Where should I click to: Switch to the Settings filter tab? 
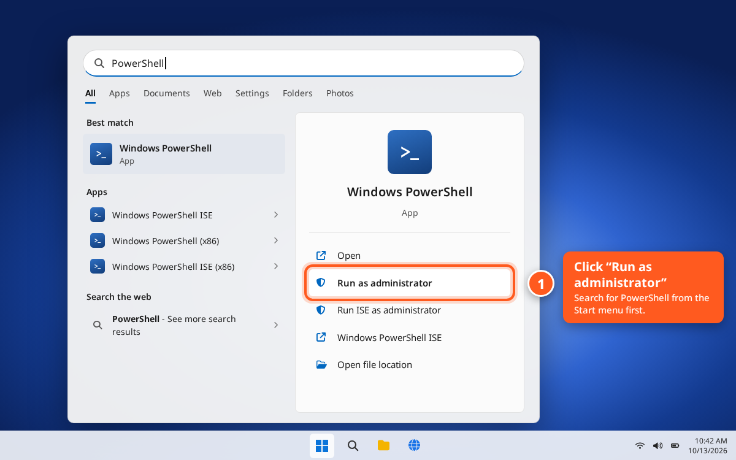pyautogui.click(x=252, y=93)
